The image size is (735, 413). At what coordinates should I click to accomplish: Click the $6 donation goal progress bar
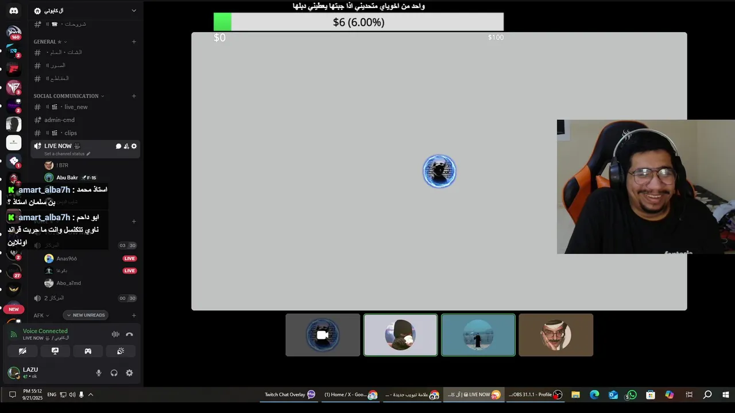coord(358,22)
